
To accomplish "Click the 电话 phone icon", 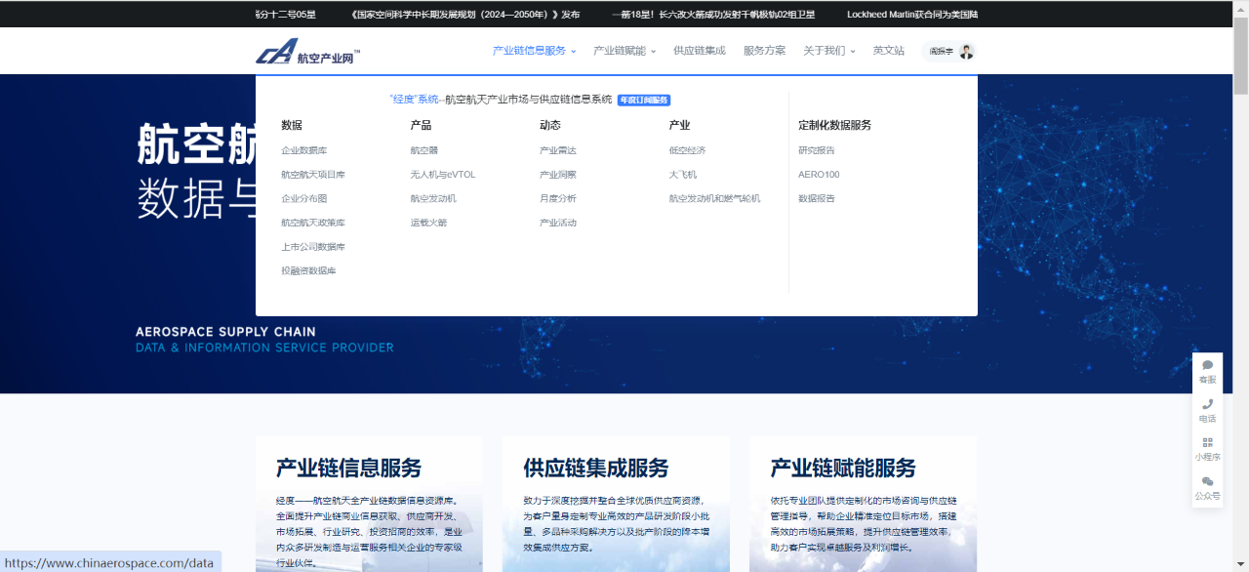I will pyautogui.click(x=1207, y=404).
